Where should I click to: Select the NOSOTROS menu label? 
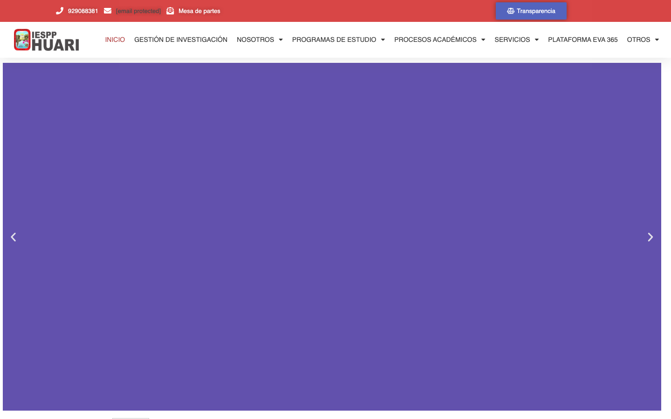(255, 40)
